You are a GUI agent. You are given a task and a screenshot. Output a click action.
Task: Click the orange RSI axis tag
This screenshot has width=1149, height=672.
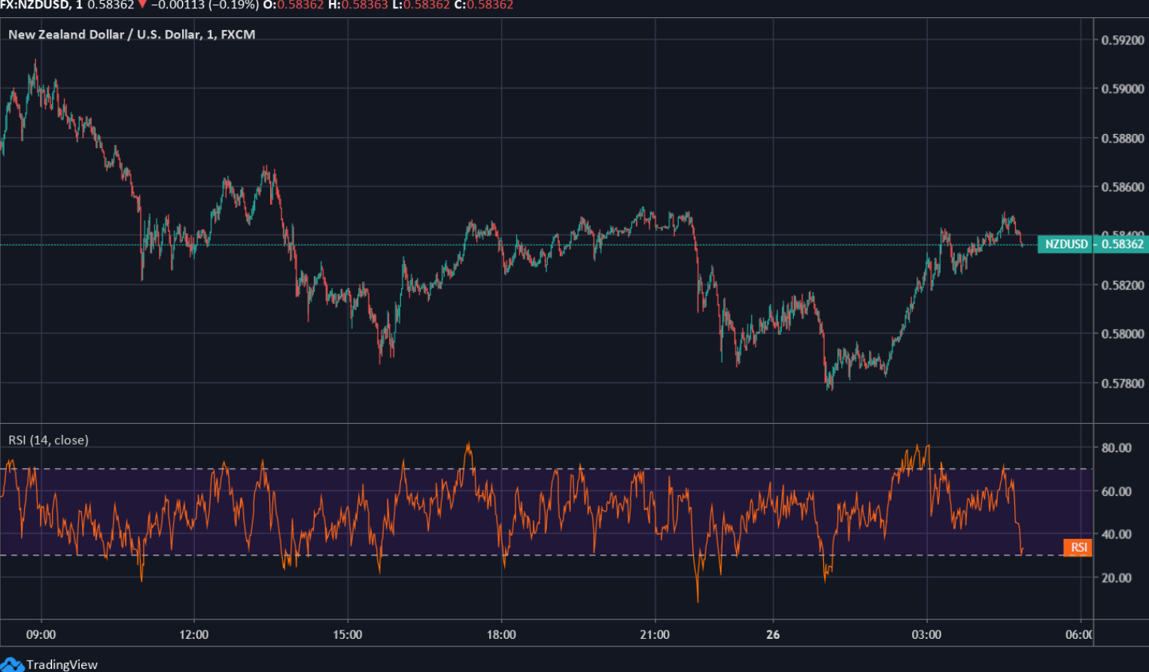click(x=1078, y=547)
